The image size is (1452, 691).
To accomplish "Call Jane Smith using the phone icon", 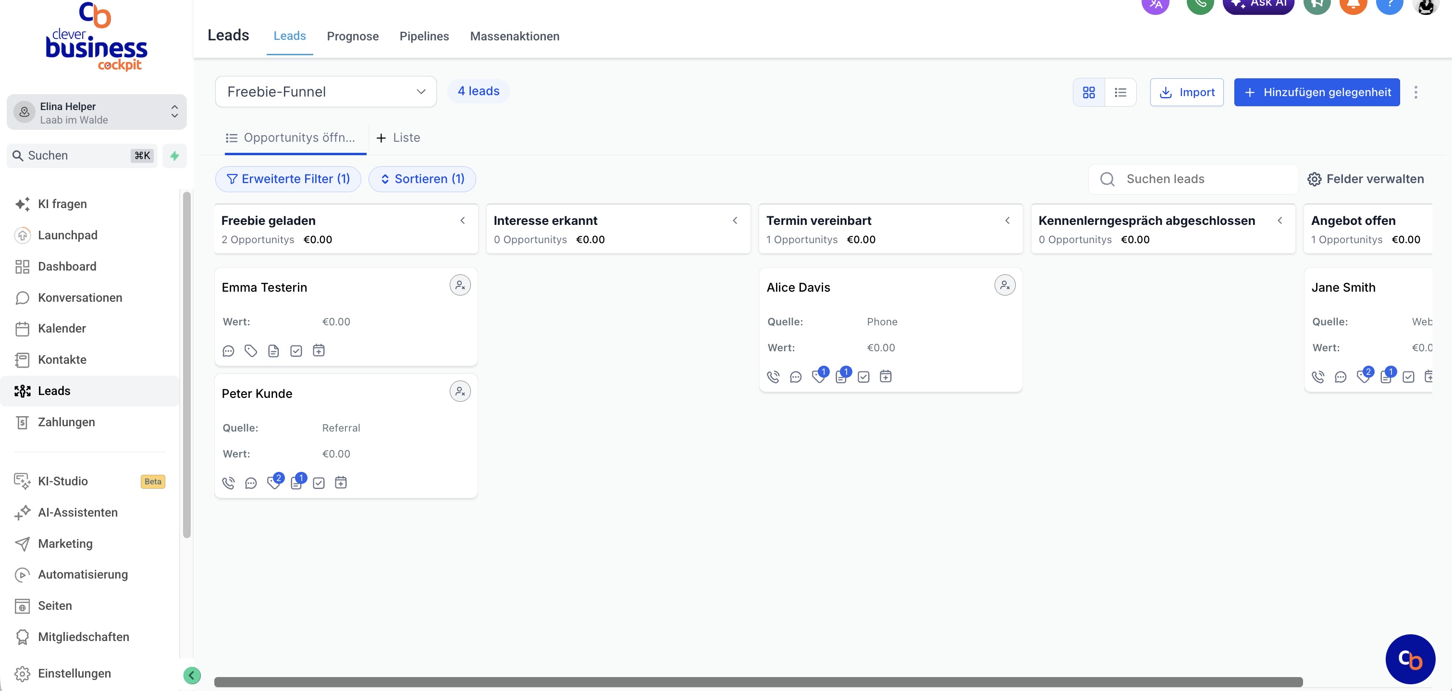I will click(x=1318, y=377).
